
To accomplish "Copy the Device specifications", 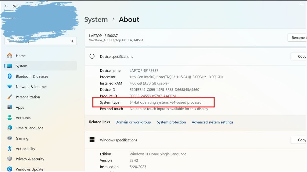I will pos(299,56).
